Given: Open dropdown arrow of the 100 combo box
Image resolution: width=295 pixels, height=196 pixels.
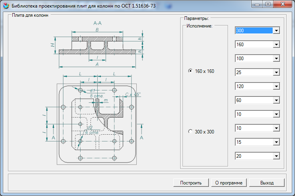Looking at the screenshot, I should coord(276,59).
